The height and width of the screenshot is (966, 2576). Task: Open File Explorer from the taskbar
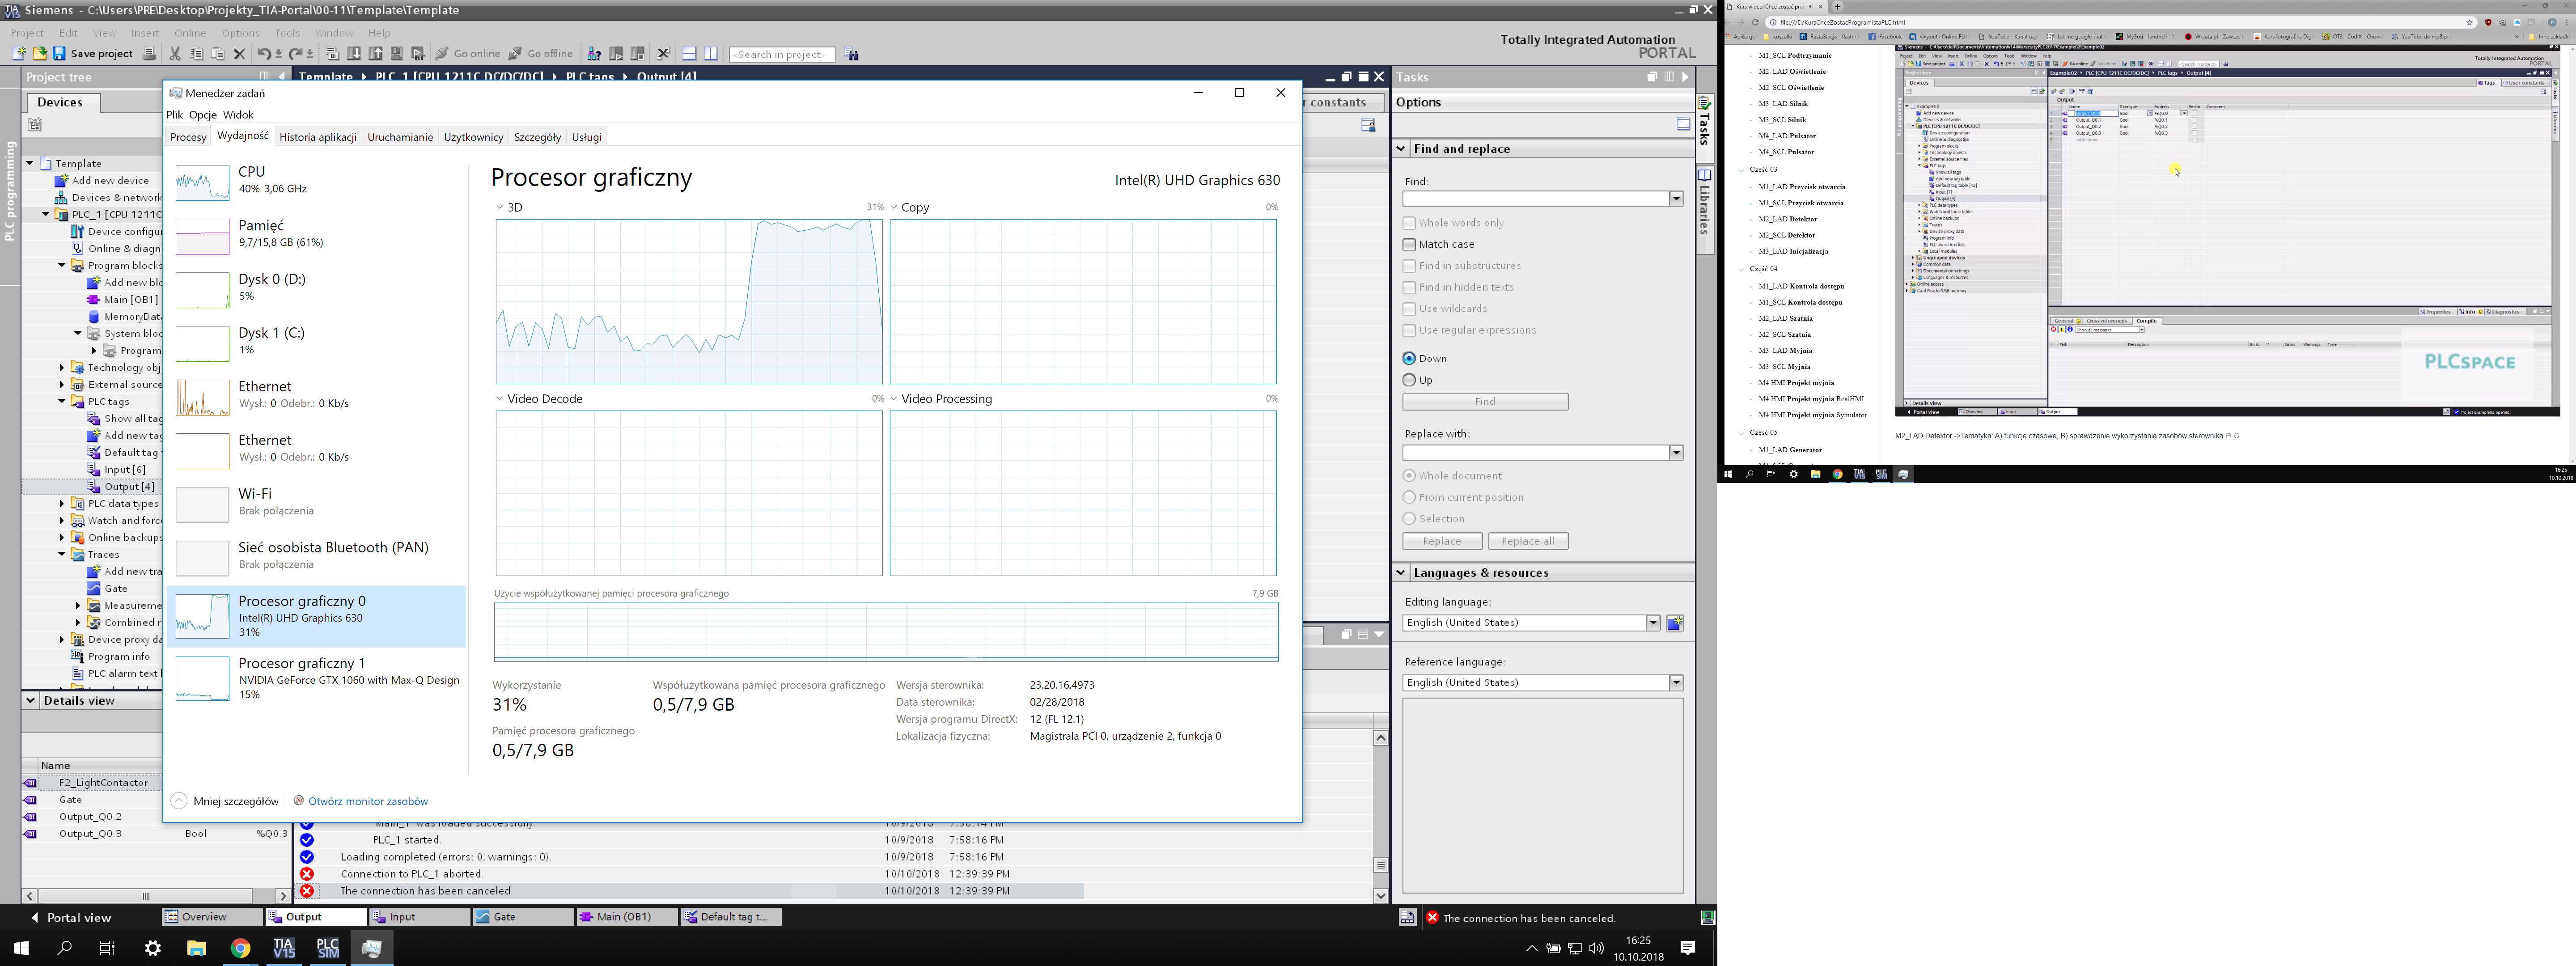coord(196,948)
